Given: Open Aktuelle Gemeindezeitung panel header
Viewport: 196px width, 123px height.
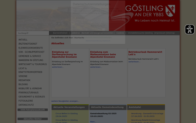Looking at the screenshot, I should (108, 107).
